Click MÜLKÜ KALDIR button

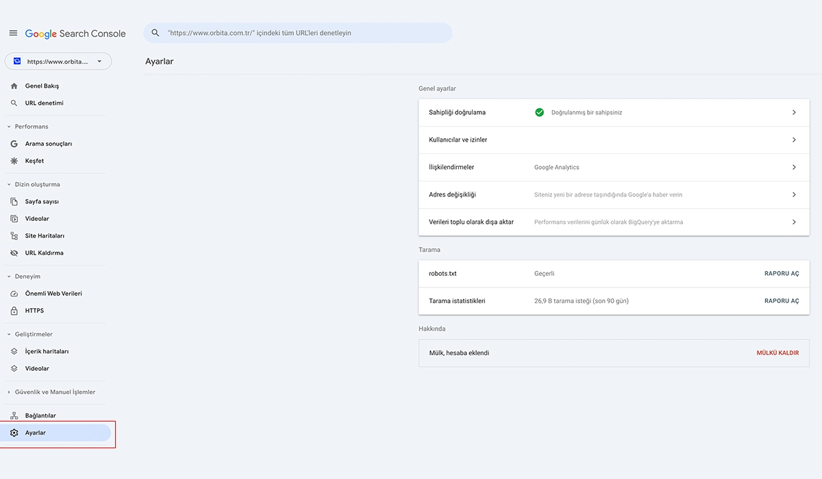(777, 353)
